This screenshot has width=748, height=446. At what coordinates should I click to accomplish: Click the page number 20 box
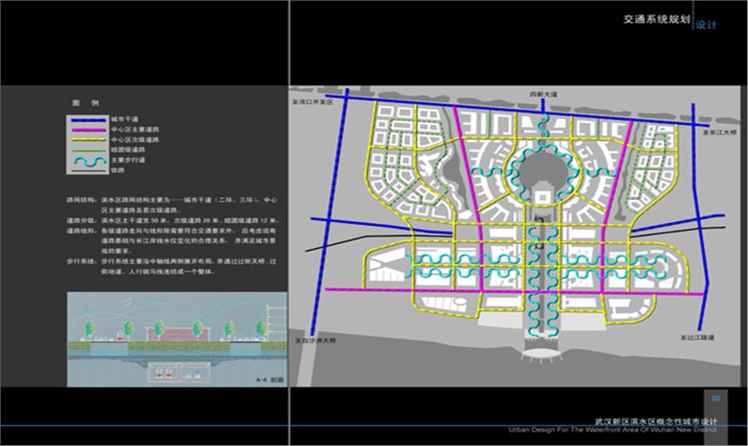point(715,399)
